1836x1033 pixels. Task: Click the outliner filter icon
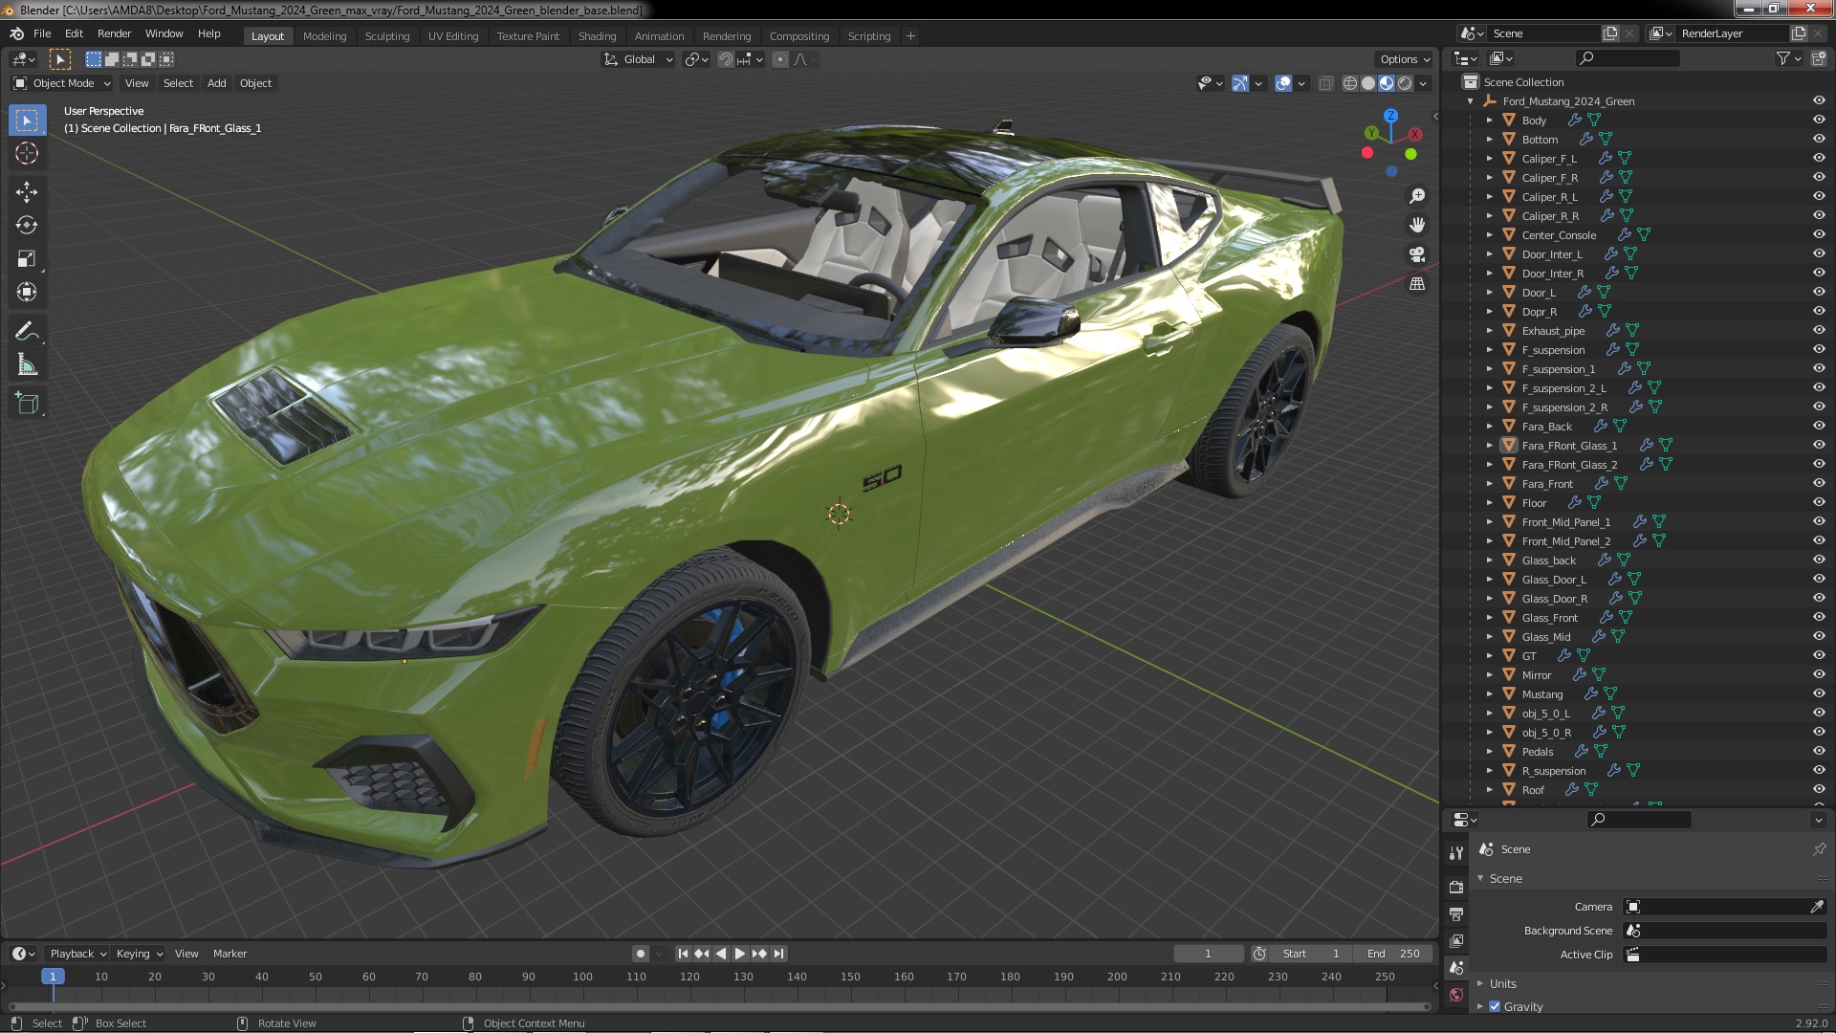[1783, 58]
